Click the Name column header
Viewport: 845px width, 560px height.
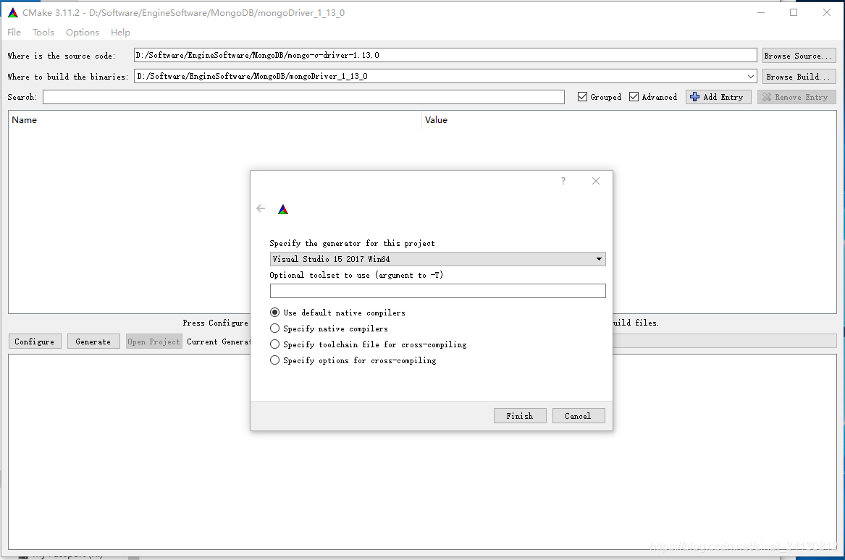214,120
